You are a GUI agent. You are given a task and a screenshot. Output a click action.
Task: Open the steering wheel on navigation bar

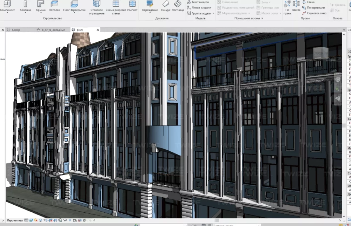(338, 80)
